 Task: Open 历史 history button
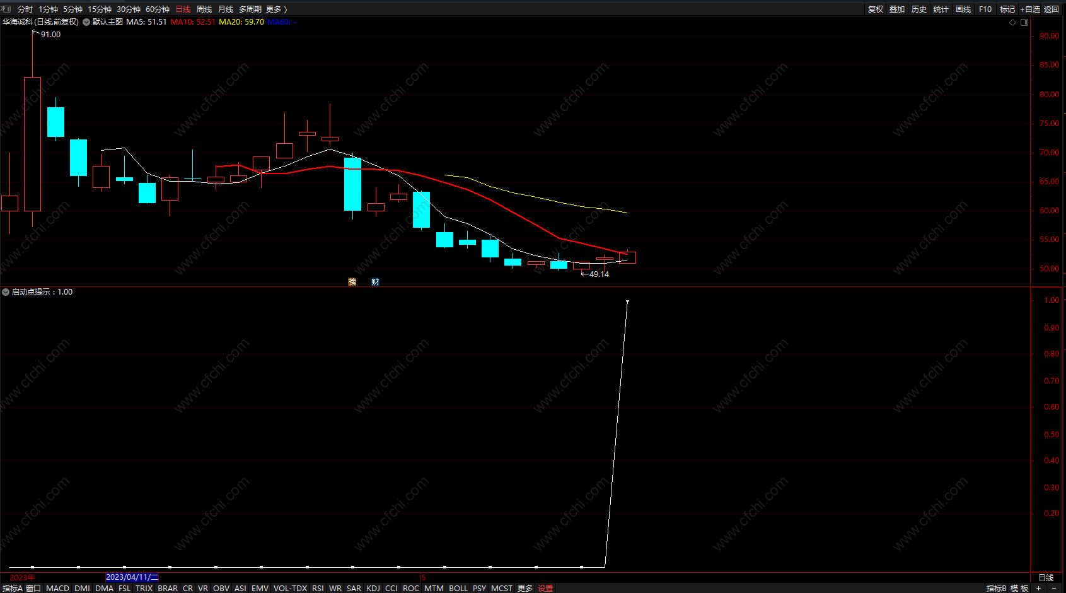pyautogui.click(x=919, y=9)
